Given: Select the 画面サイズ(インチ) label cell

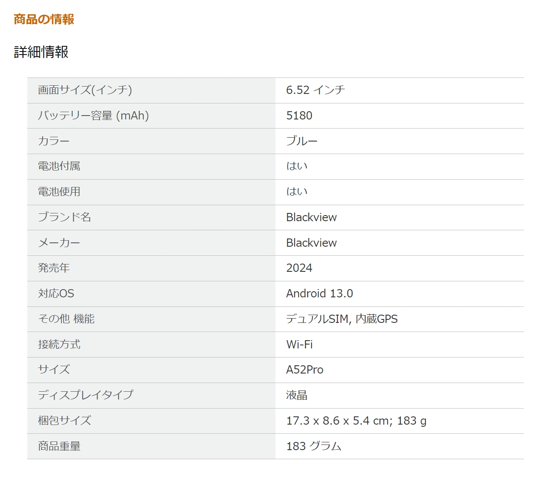Looking at the screenshot, I should (151, 90).
